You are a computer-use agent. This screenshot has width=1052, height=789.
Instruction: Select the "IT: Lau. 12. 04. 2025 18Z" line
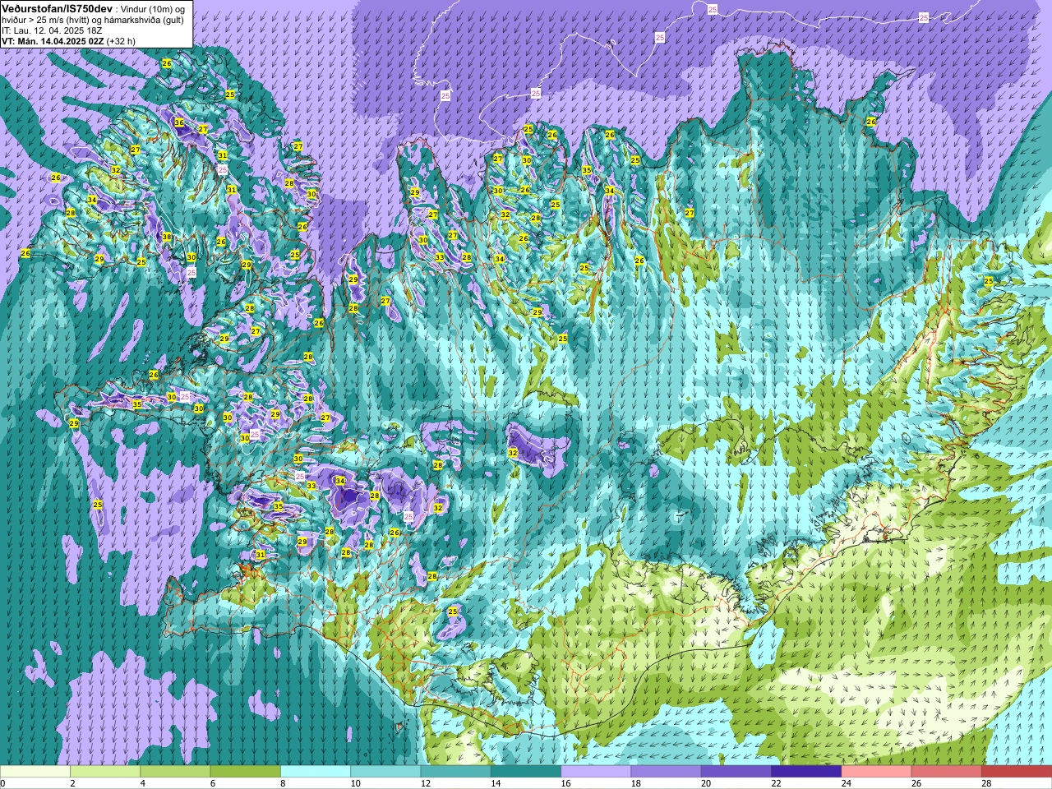[52, 30]
